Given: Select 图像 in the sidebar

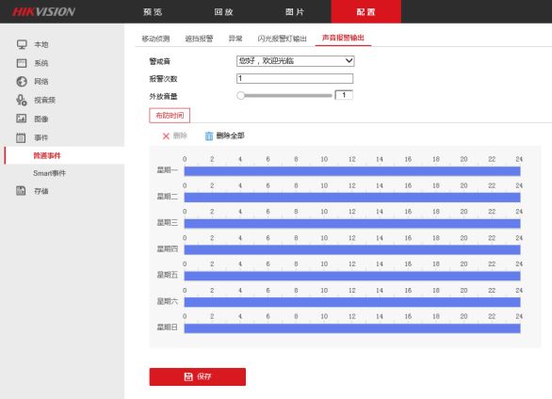Looking at the screenshot, I should [x=41, y=119].
